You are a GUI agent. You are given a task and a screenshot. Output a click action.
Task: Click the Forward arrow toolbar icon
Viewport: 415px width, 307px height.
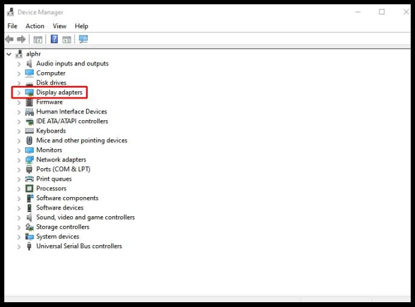click(21, 40)
